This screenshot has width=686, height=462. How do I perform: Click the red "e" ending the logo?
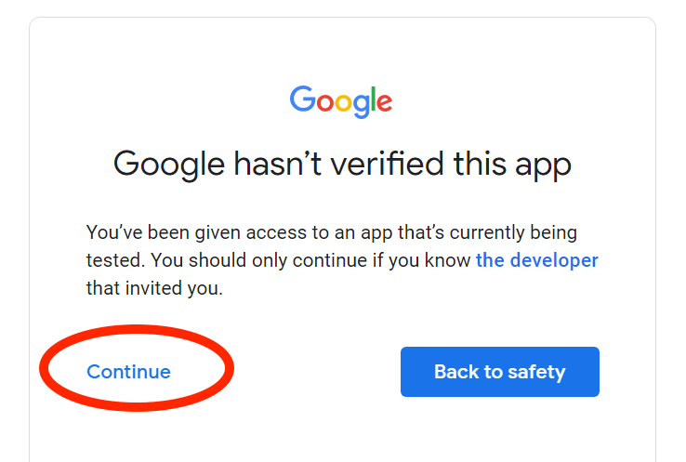click(x=384, y=101)
